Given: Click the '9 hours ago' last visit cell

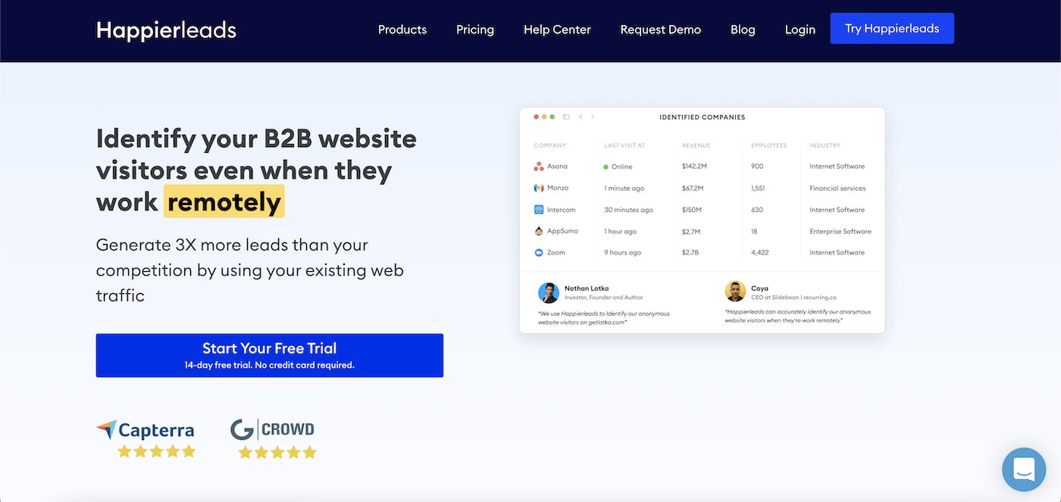Looking at the screenshot, I should (x=622, y=253).
